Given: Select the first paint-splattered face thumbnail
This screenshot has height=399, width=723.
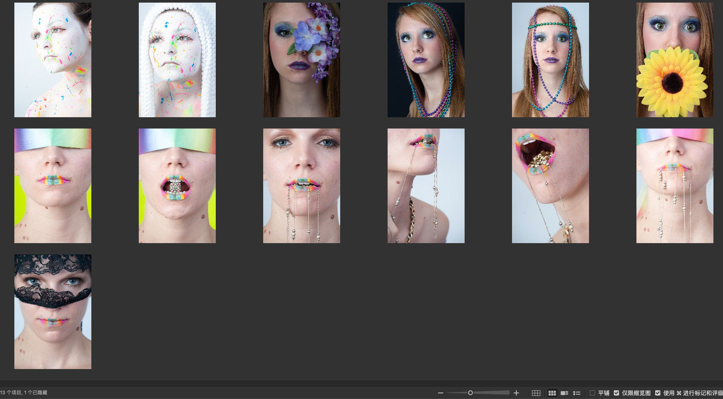Looking at the screenshot, I should pos(53,60).
